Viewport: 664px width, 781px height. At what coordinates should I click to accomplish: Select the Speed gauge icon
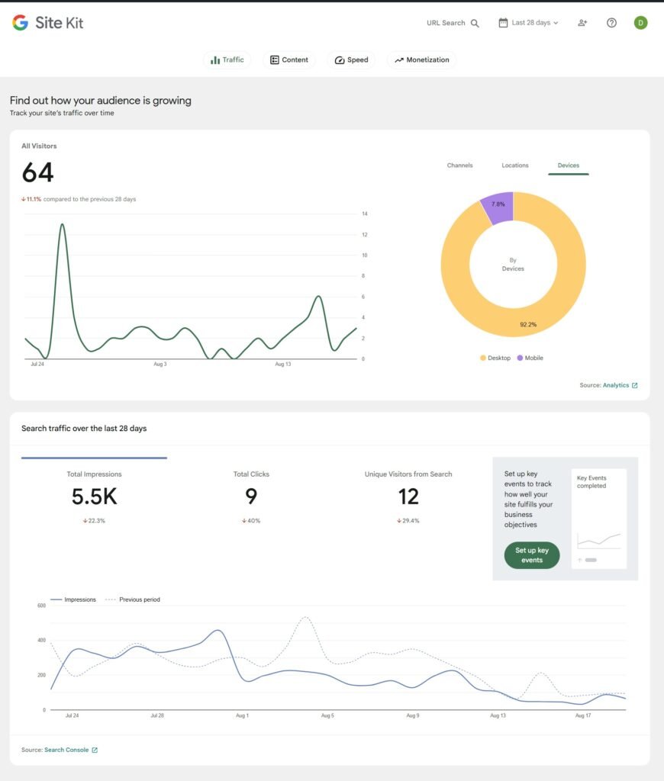pyautogui.click(x=339, y=59)
